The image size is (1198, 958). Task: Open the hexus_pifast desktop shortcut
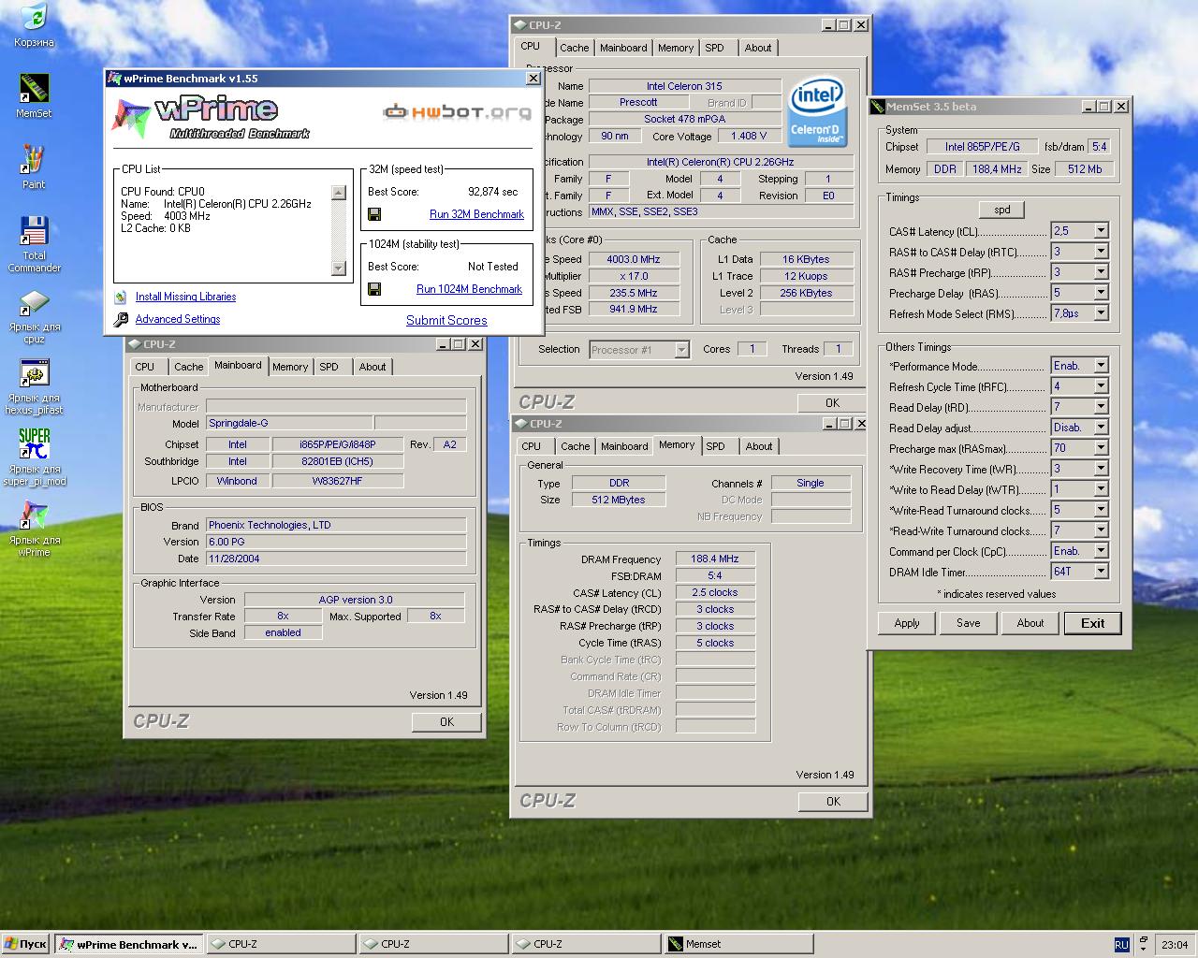click(34, 373)
